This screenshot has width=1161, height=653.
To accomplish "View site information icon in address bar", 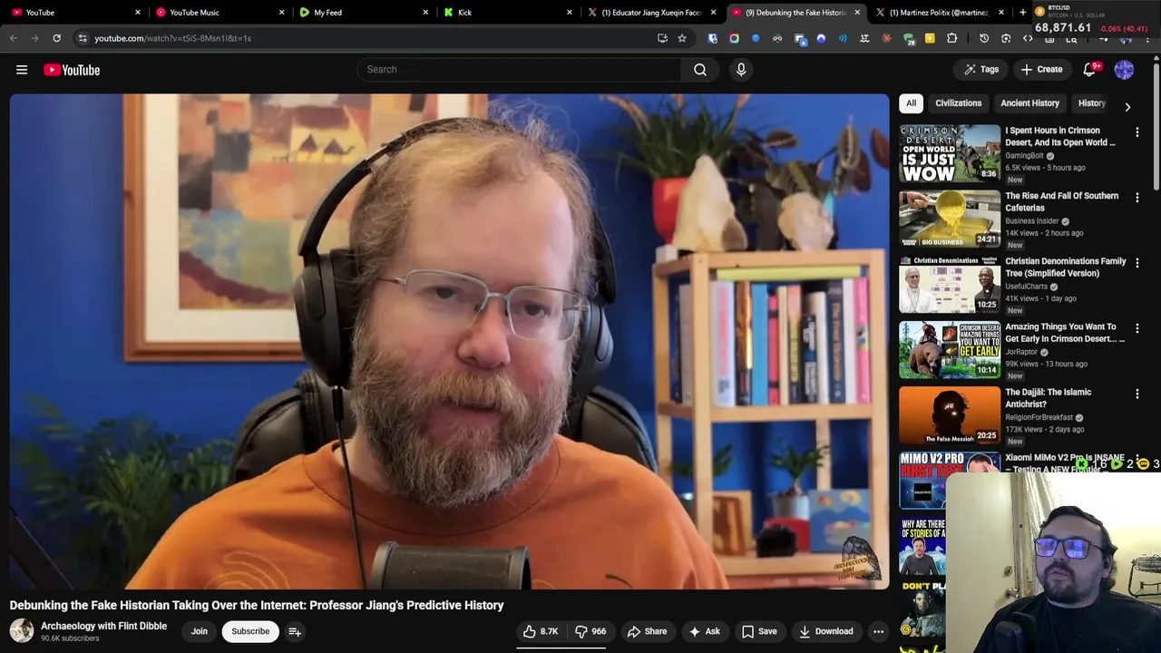I will [x=83, y=38].
